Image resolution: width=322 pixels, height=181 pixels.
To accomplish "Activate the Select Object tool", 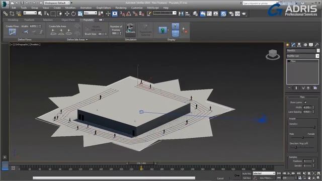I will click(40, 14).
